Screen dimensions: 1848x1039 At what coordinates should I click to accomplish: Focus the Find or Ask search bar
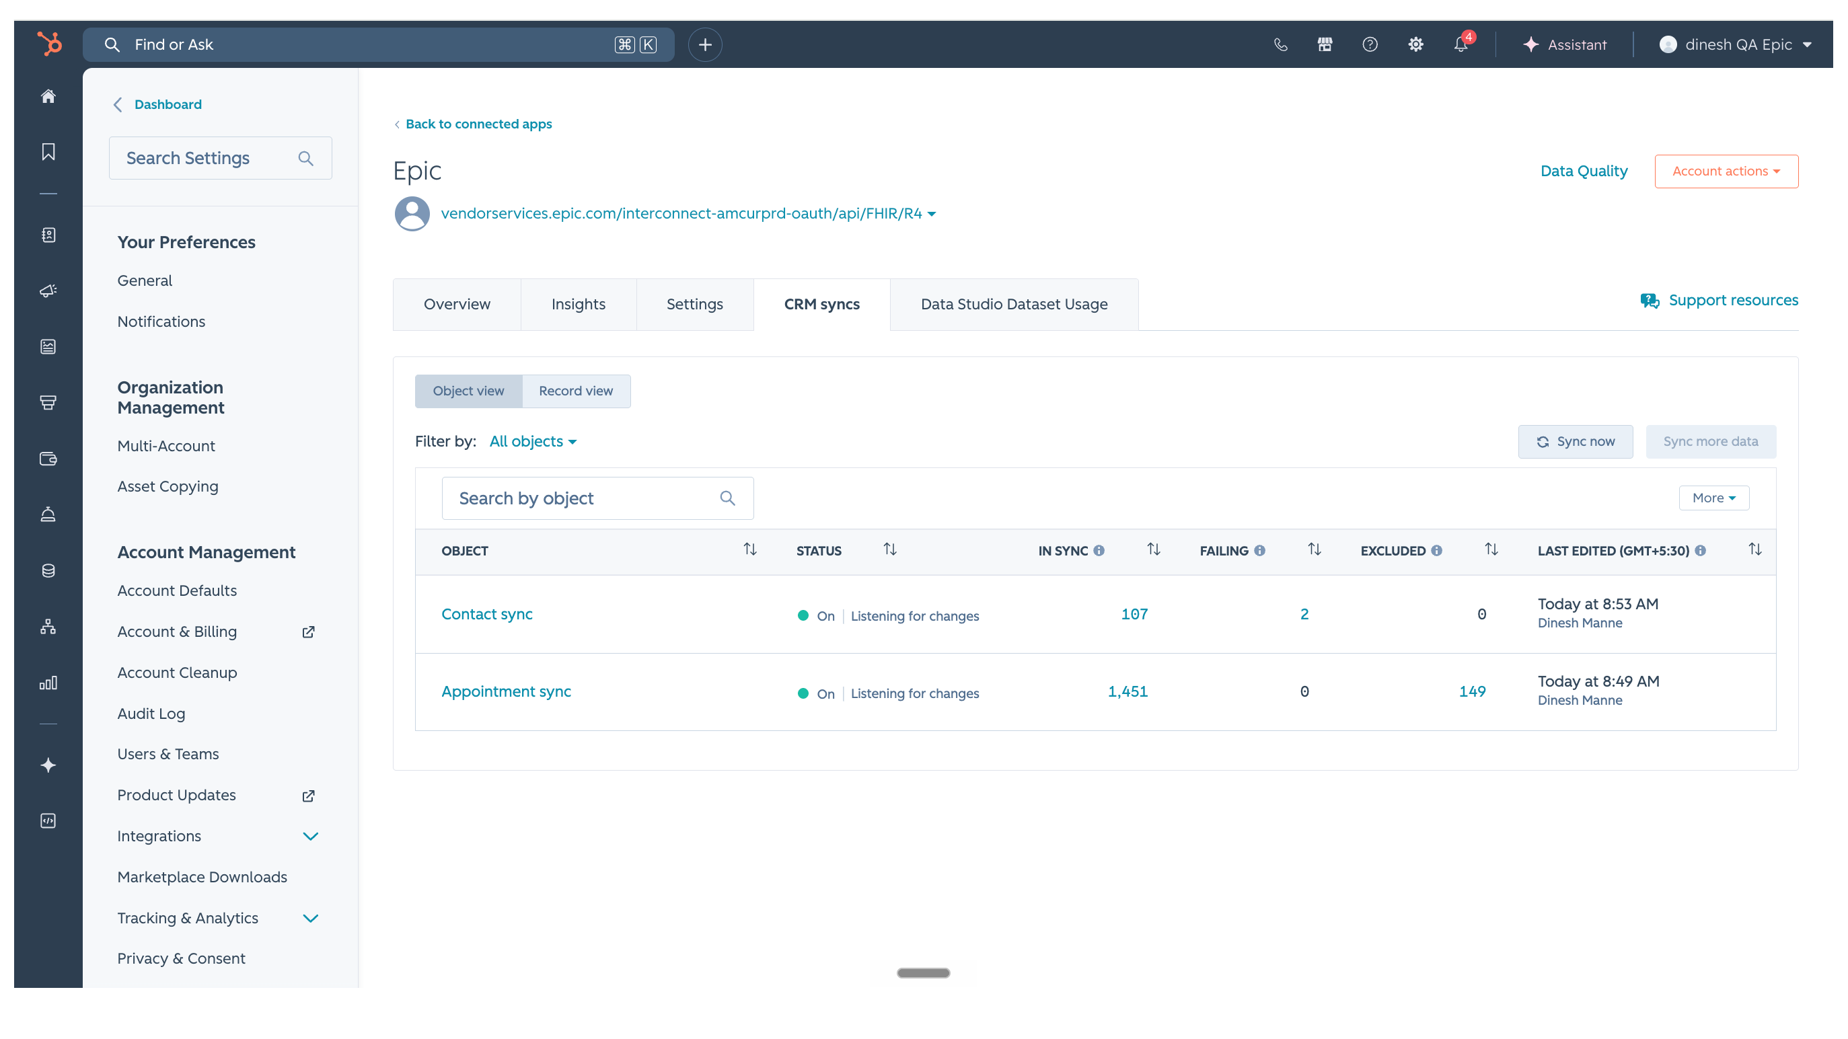pyautogui.click(x=378, y=44)
